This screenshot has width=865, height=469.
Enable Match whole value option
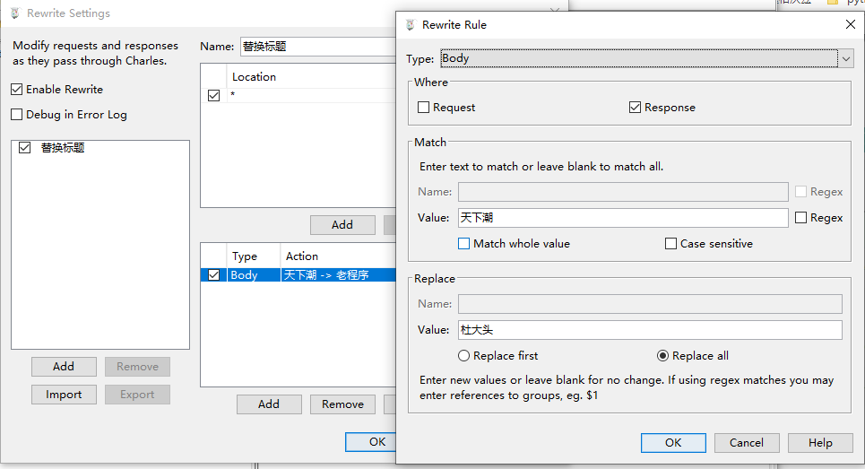[463, 244]
